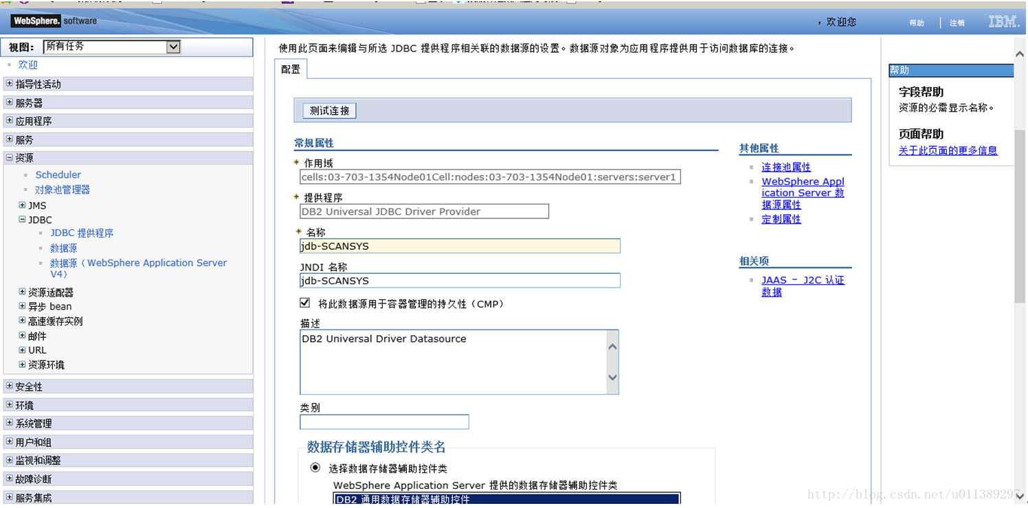This screenshot has height=508, width=1028.
Task: Open the 对象池管理器 link
Action: (63, 189)
